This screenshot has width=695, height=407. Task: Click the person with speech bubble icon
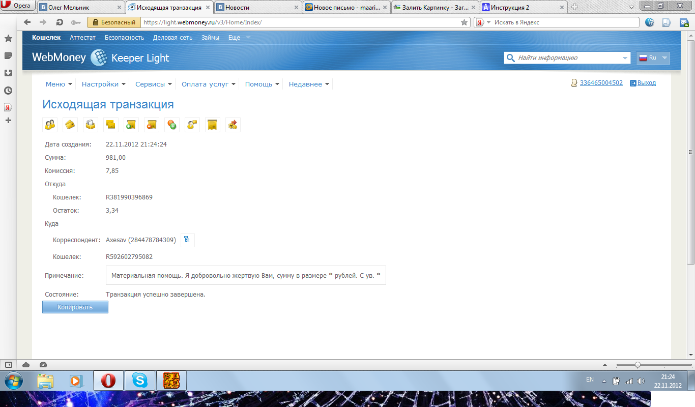click(x=192, y=125)
